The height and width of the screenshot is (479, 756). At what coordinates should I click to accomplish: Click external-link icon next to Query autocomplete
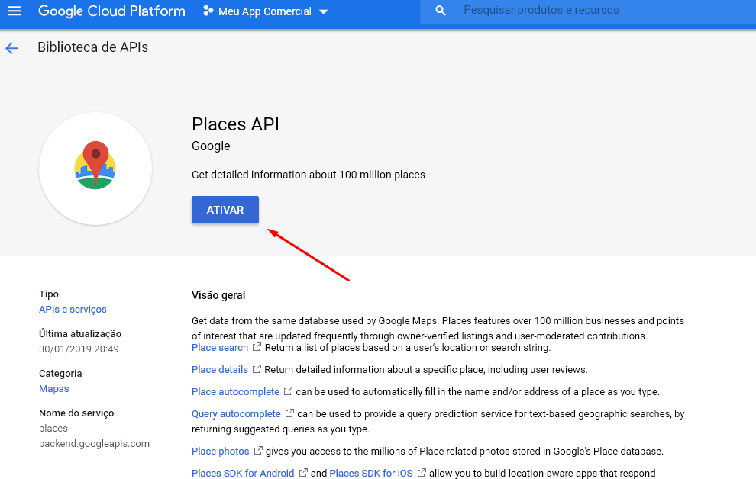click(289, 413)
